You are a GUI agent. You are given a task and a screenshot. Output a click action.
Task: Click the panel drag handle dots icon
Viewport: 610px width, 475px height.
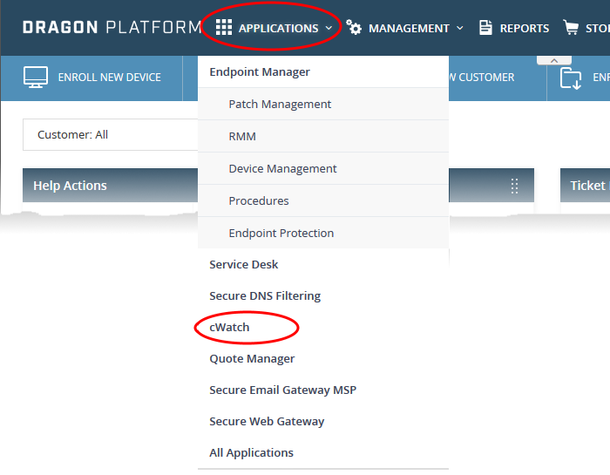(514, 186)
